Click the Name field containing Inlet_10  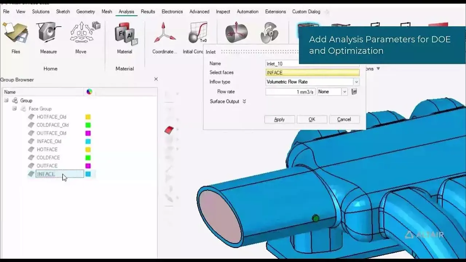(312, 64)
